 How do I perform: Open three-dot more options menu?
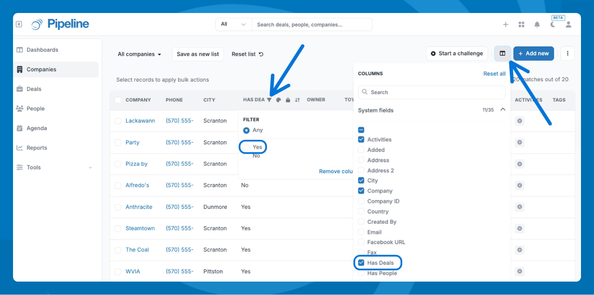click(x=568, y=54)
